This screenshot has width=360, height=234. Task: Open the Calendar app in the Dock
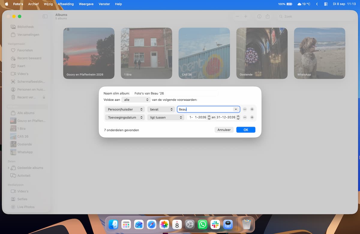[x=177, y=224]
